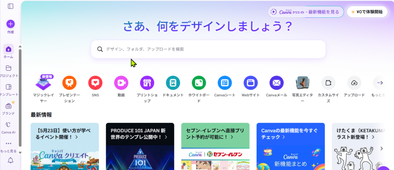Click the アップロード cloud icon
This screenshot has width=394, height=170.
coord(354,83)
